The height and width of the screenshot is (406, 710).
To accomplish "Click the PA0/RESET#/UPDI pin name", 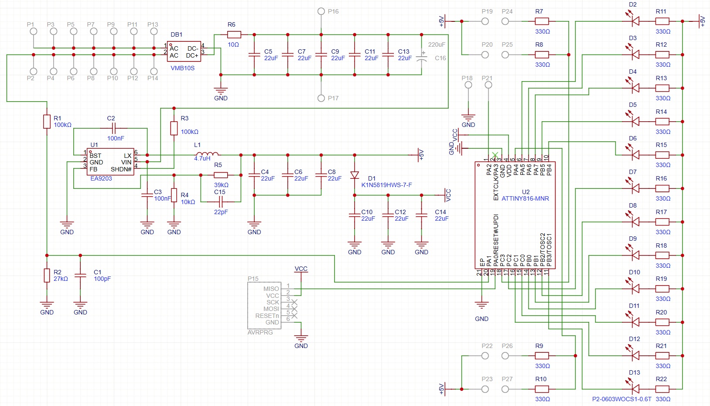I will [496, 240].
